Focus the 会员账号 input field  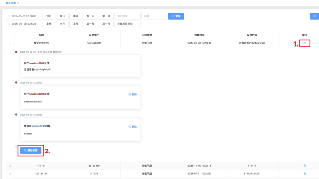coord(127,16)
